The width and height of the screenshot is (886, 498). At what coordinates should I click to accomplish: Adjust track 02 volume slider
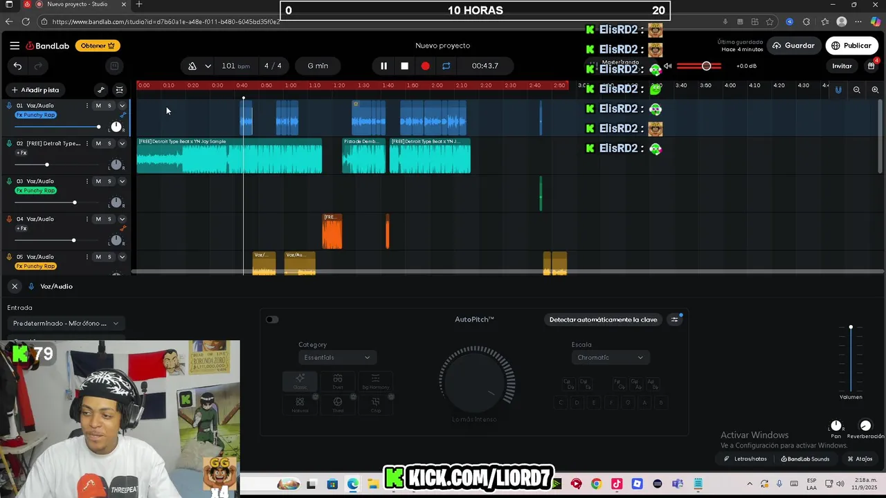pos(57,165)
